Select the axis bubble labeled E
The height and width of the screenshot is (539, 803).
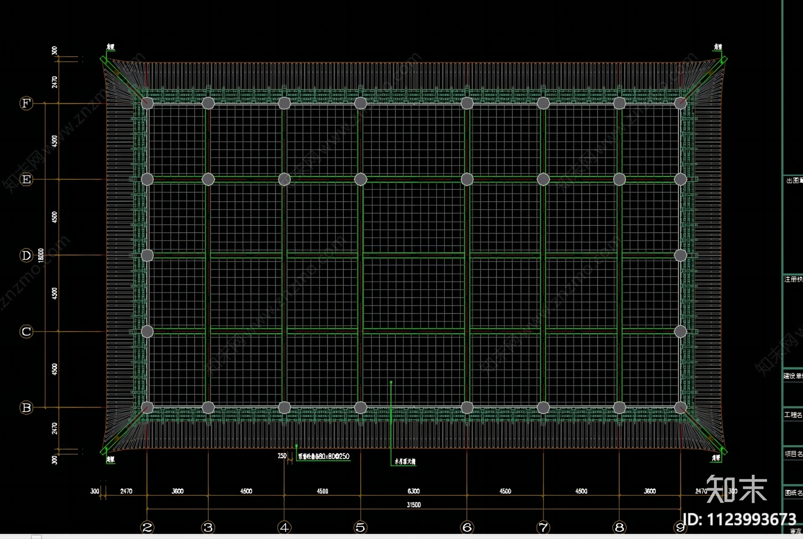26,180
